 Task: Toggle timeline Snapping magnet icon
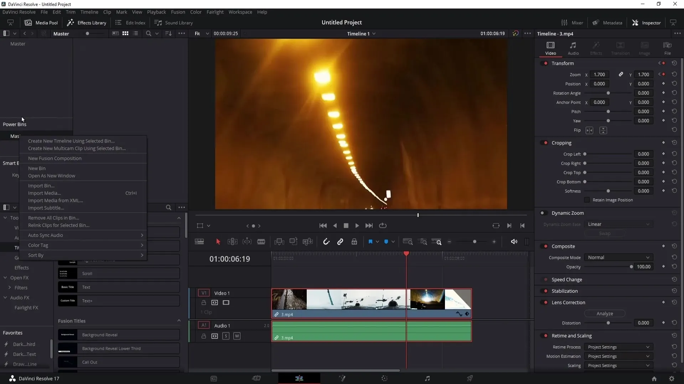point(326,242)
